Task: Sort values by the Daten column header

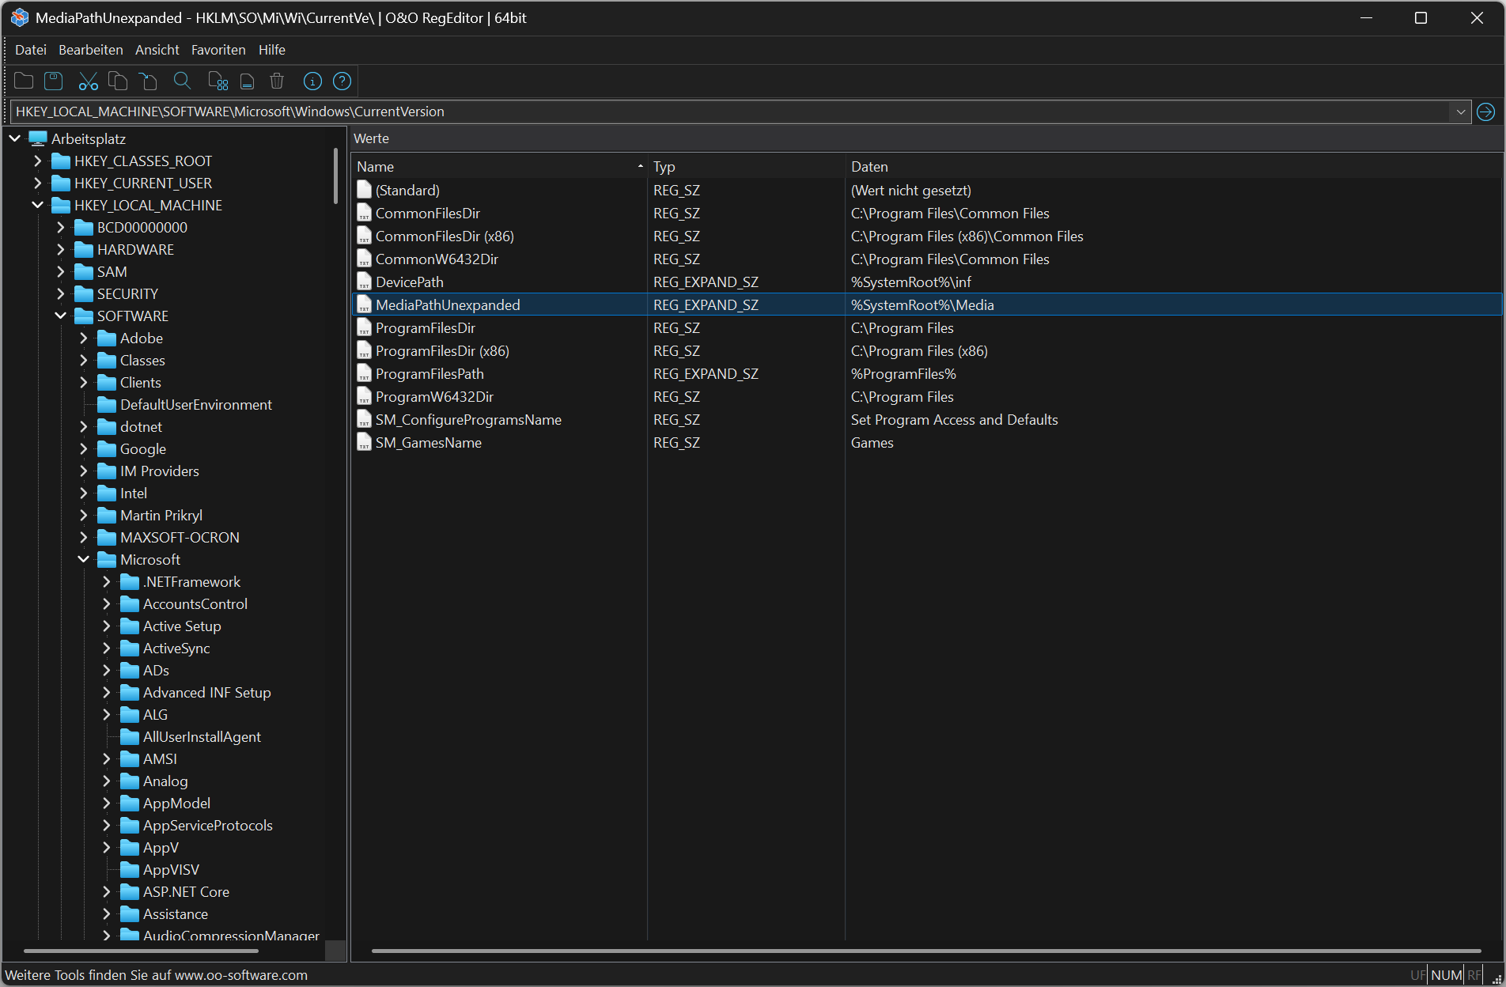Action: pyautogui.click(x=1174, y=167)
